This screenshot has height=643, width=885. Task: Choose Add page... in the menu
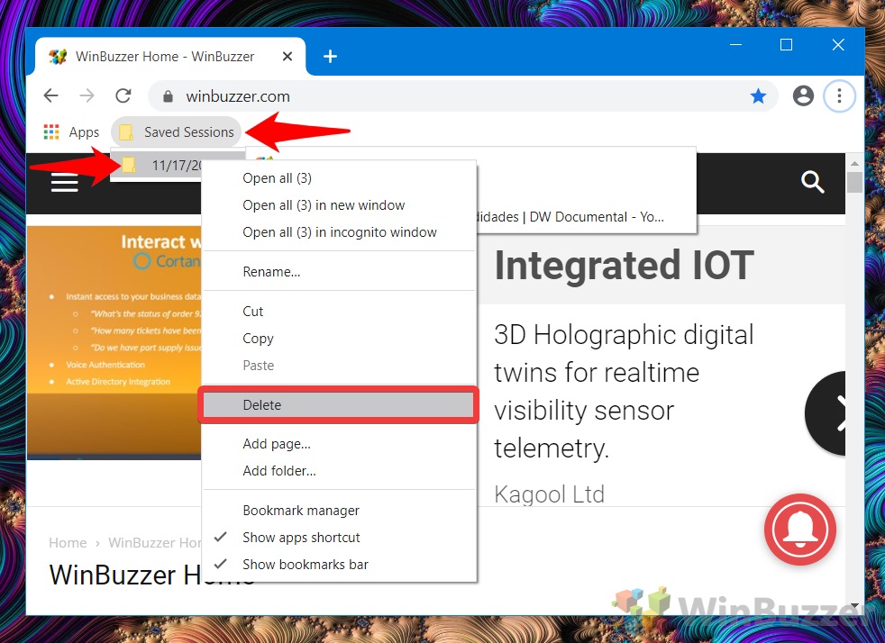(x=339, y=444)
